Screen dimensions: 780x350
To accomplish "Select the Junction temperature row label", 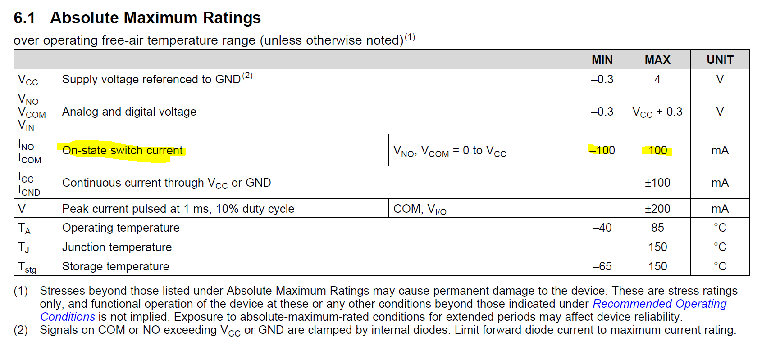I will (x=117, y=247).
